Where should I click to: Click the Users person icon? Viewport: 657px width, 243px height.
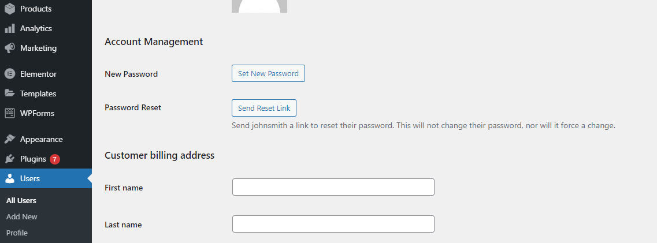tap(10, 178)
